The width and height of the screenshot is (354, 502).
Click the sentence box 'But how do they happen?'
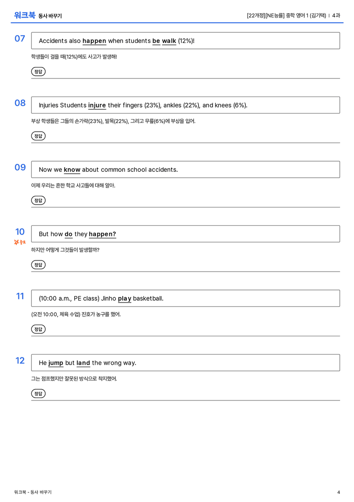(x=186, y=234)
